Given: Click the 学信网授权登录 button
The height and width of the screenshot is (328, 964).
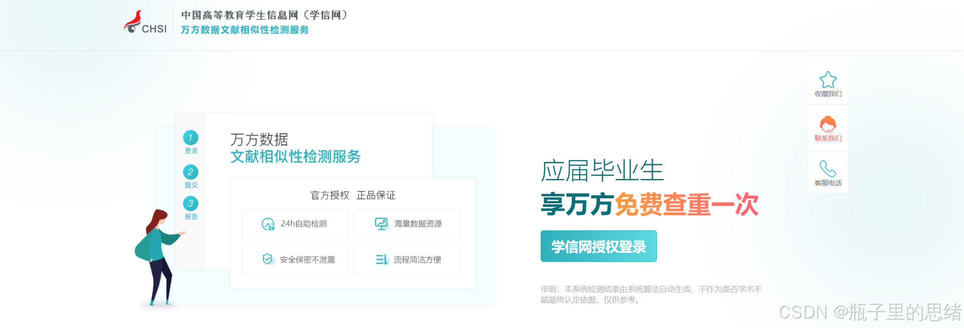Looking at the screenshot, I should pyautogui.click(x=598, y=246).
